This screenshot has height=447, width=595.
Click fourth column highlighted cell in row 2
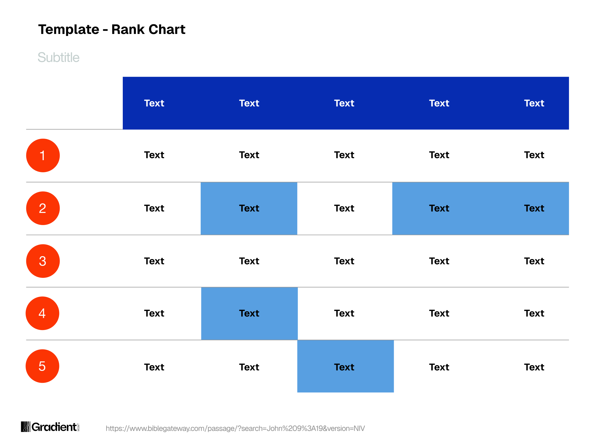click(x=440, y=209)
